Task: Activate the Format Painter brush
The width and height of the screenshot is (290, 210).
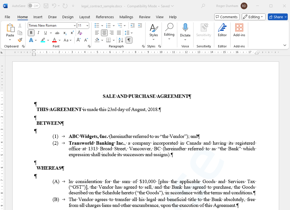Action: 20,40
